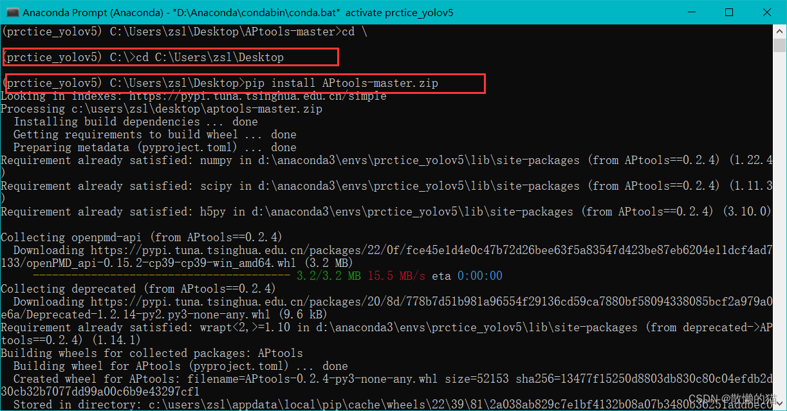The height and width of the screenshot is (411, 787).
Task: Click the close button on the title bar
Action: (768, 12)
